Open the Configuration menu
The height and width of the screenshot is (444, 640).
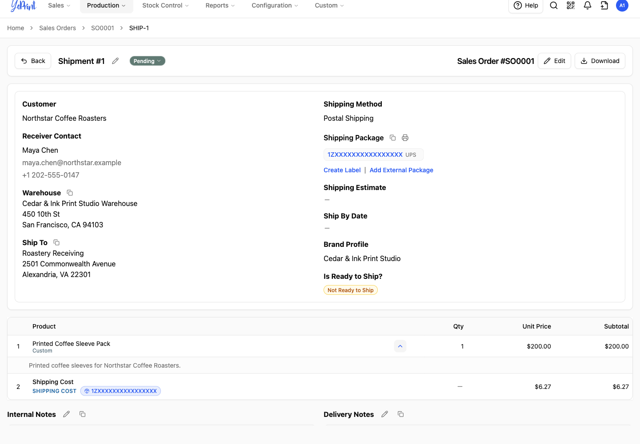(x=275, y=5)
